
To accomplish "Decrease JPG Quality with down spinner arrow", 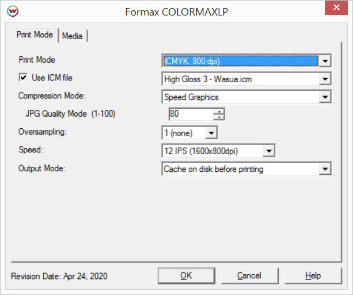I will pos(218,117).
